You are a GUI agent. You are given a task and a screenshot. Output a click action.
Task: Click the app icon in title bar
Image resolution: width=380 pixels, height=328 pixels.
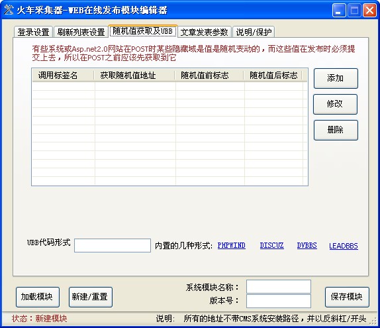(9, 10)
